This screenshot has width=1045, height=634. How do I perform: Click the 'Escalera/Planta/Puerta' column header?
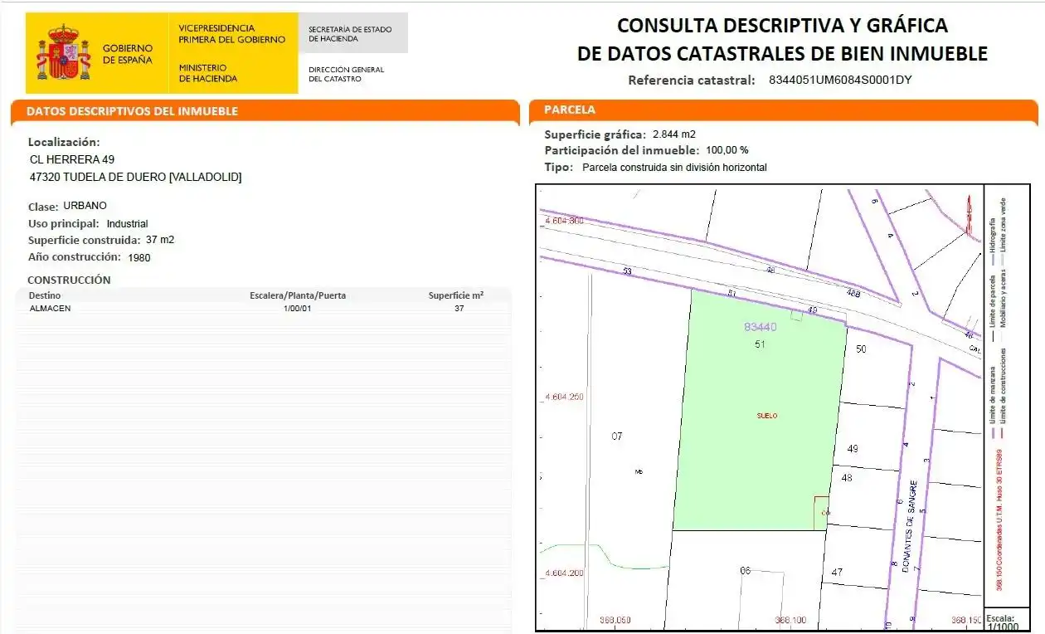(298, 295)
